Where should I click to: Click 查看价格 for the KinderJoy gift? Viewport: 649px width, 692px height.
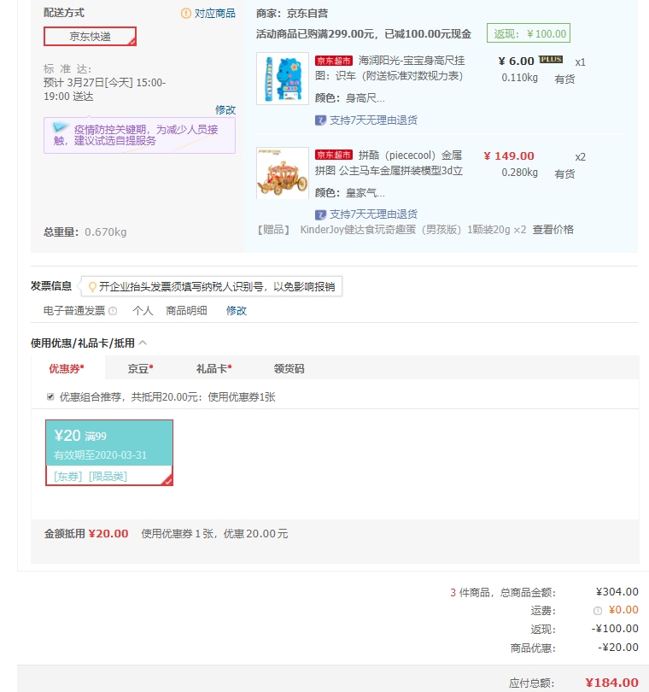[553, 230]
